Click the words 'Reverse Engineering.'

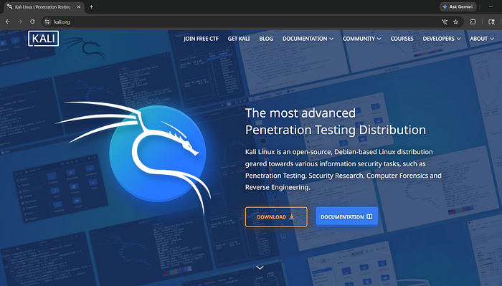[x=278, y=188]
